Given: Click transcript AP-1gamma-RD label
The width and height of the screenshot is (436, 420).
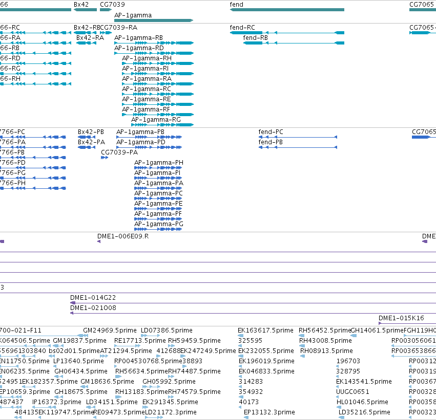Looking at the screenshot, I should point(139,48).
